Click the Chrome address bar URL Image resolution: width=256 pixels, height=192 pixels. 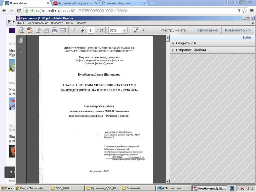(78, 11)
